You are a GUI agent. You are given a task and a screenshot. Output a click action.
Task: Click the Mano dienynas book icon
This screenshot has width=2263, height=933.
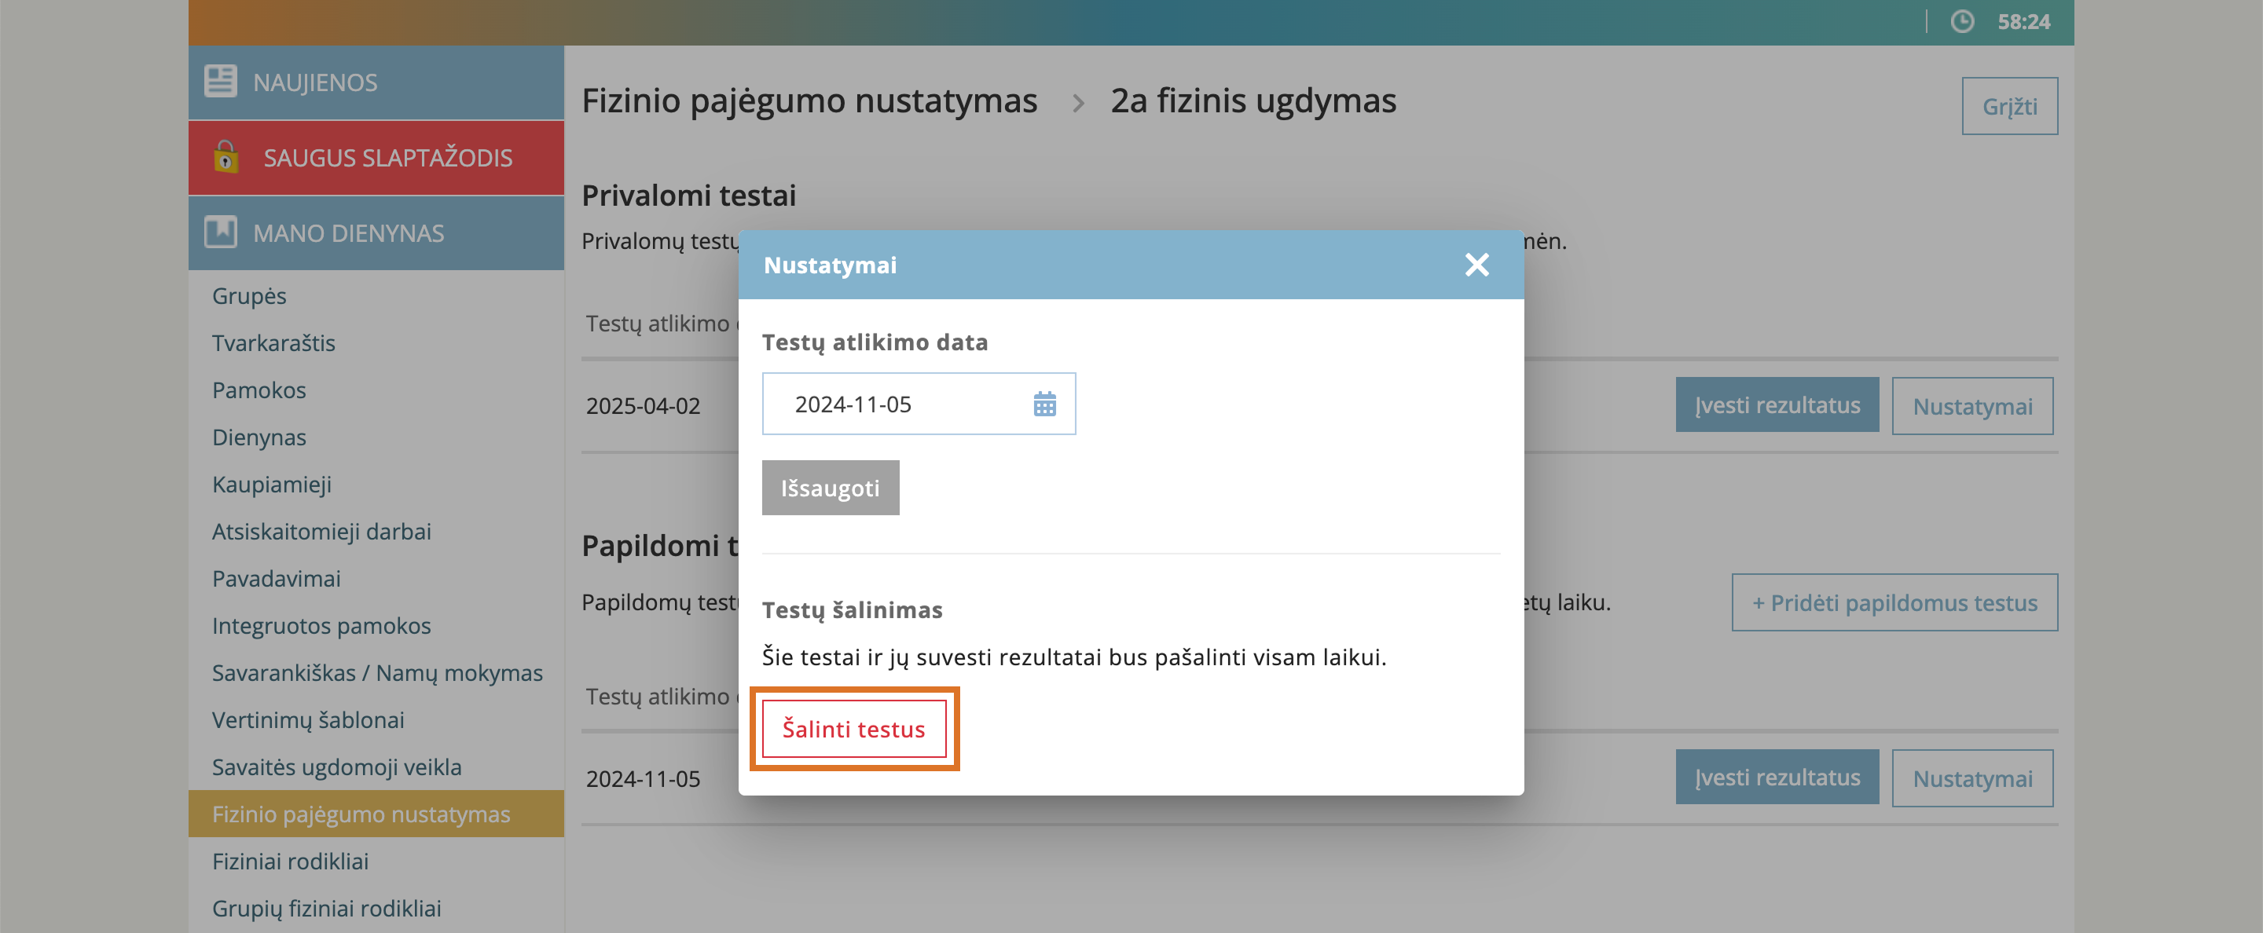221,232
